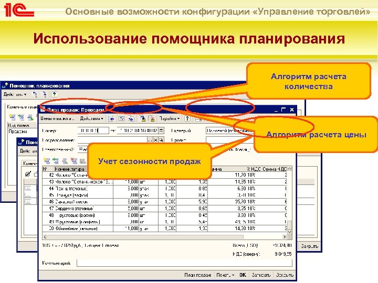The height and width of the screenshot is (283, 378).
Task: Click the table's vertical scrollbar down arrow
Action: (289, 232)
